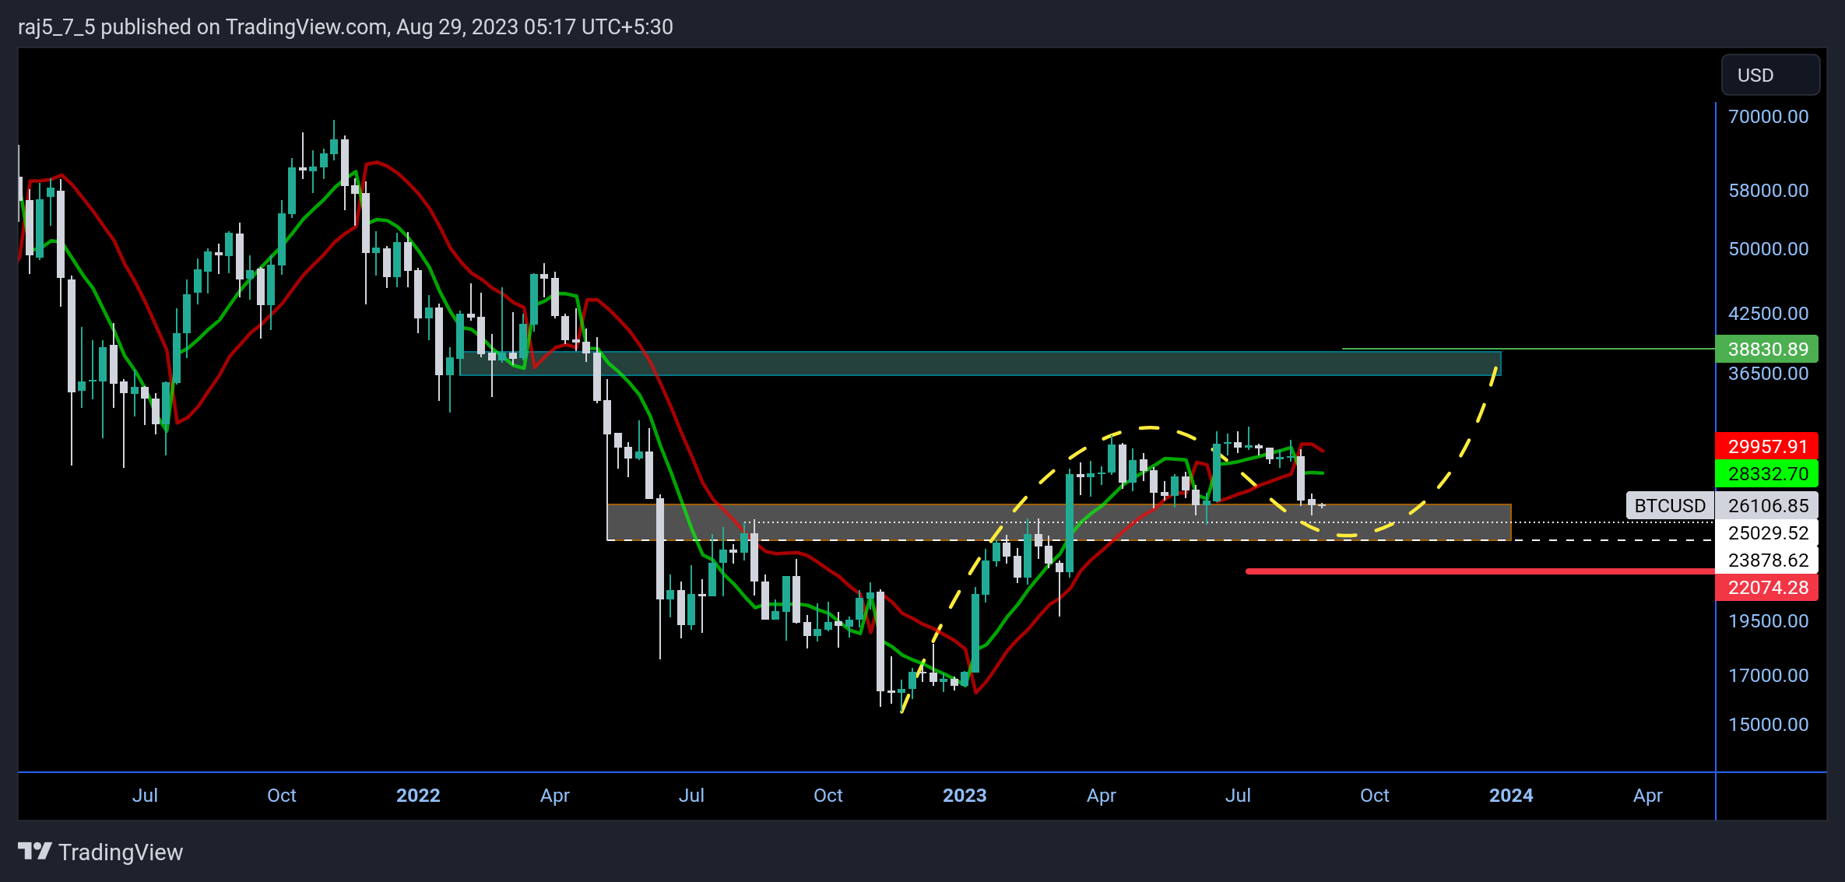Click the 36500.00 price axis tick
Viewport: 1845px width, 882px height.
click(x=1768, y=374)
